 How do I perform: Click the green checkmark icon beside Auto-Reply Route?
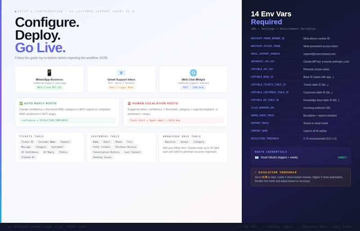coord(21,103)
